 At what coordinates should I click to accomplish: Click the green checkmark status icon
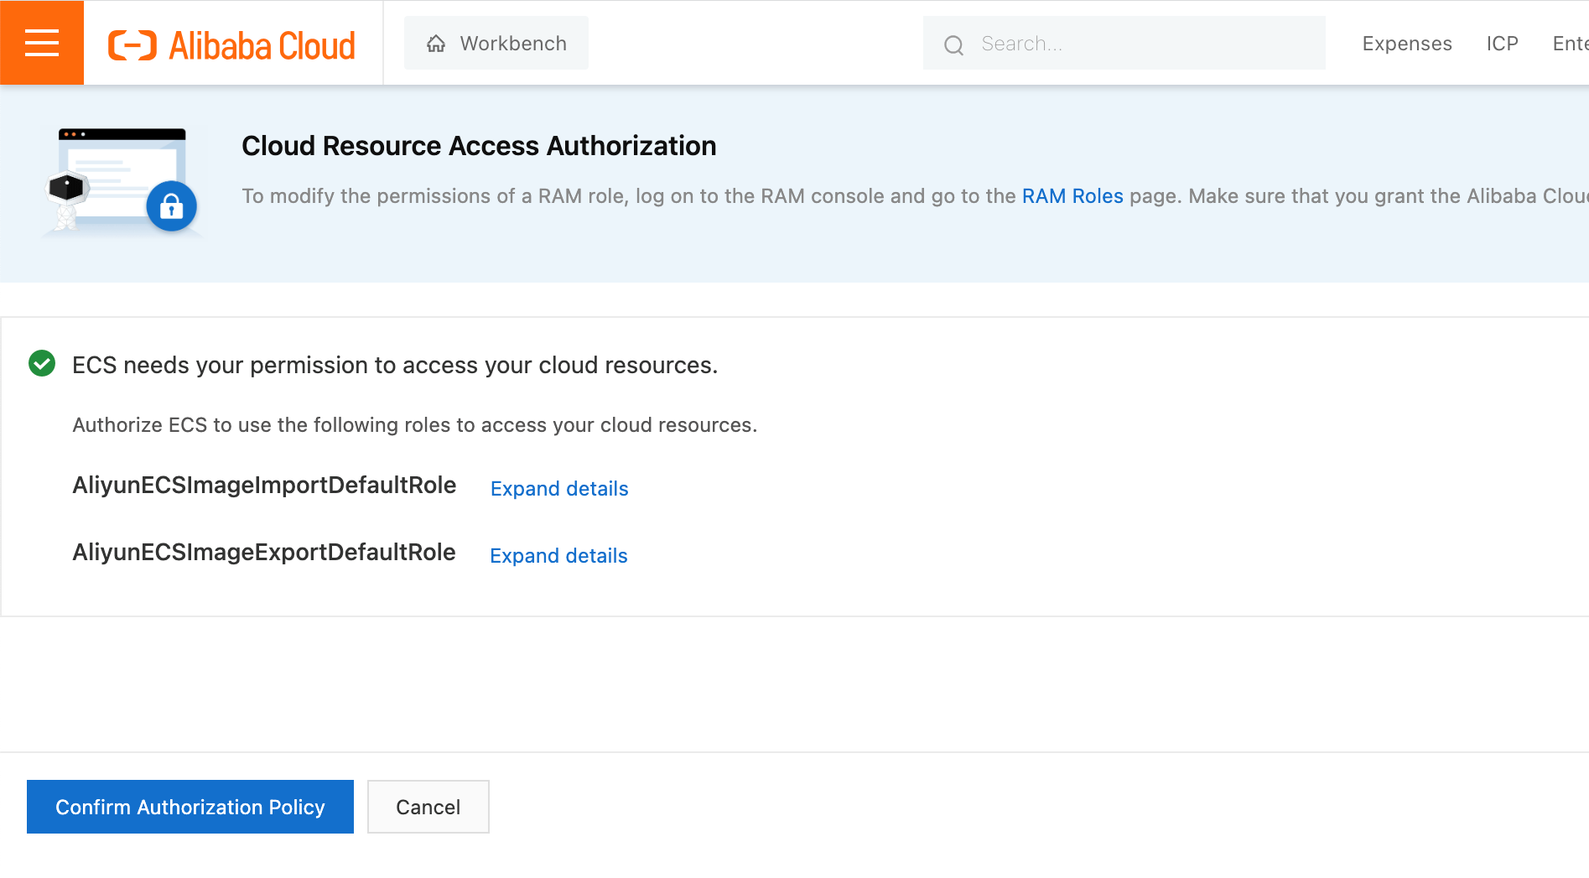click(x=42, y=364)
